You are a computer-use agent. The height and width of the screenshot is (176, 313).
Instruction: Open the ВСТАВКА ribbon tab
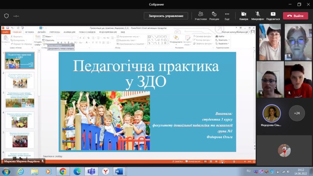click(29, 32)
